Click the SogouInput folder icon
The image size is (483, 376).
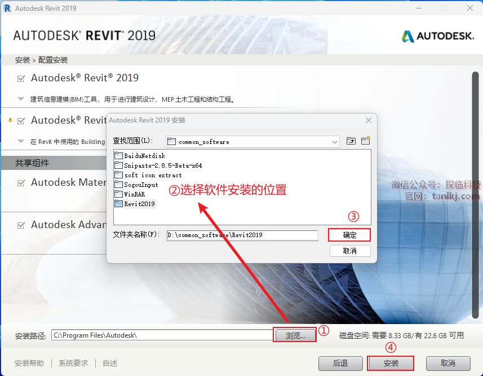118,185
